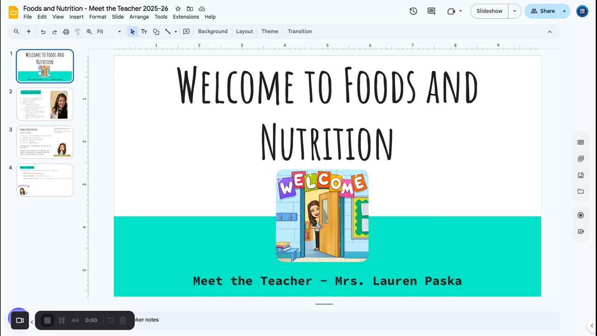Click the Background button
Image resolution: width=597 pixels, height=336 pixels.
(x=213, y=31)
